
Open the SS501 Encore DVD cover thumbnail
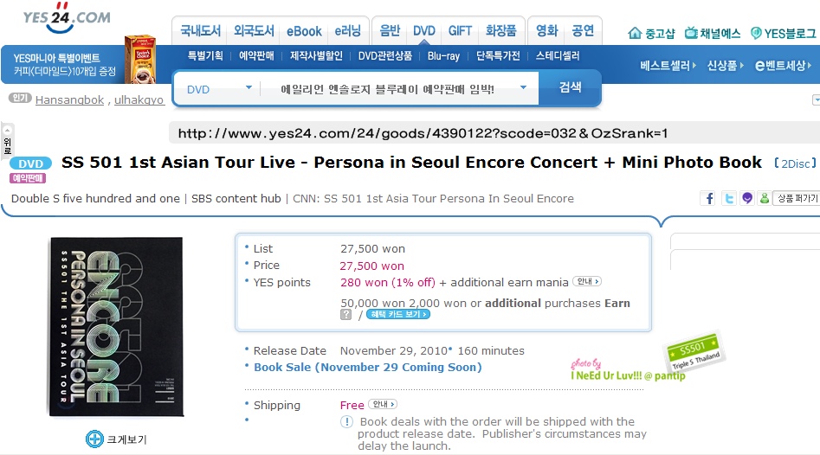coord(116,327)
